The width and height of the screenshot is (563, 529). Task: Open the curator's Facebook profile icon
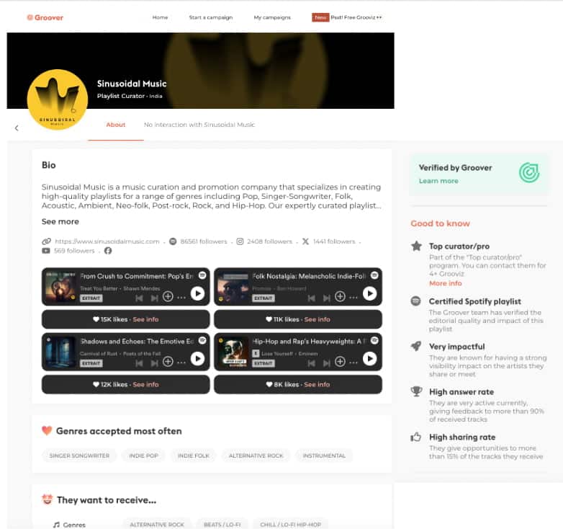[108, 251]
